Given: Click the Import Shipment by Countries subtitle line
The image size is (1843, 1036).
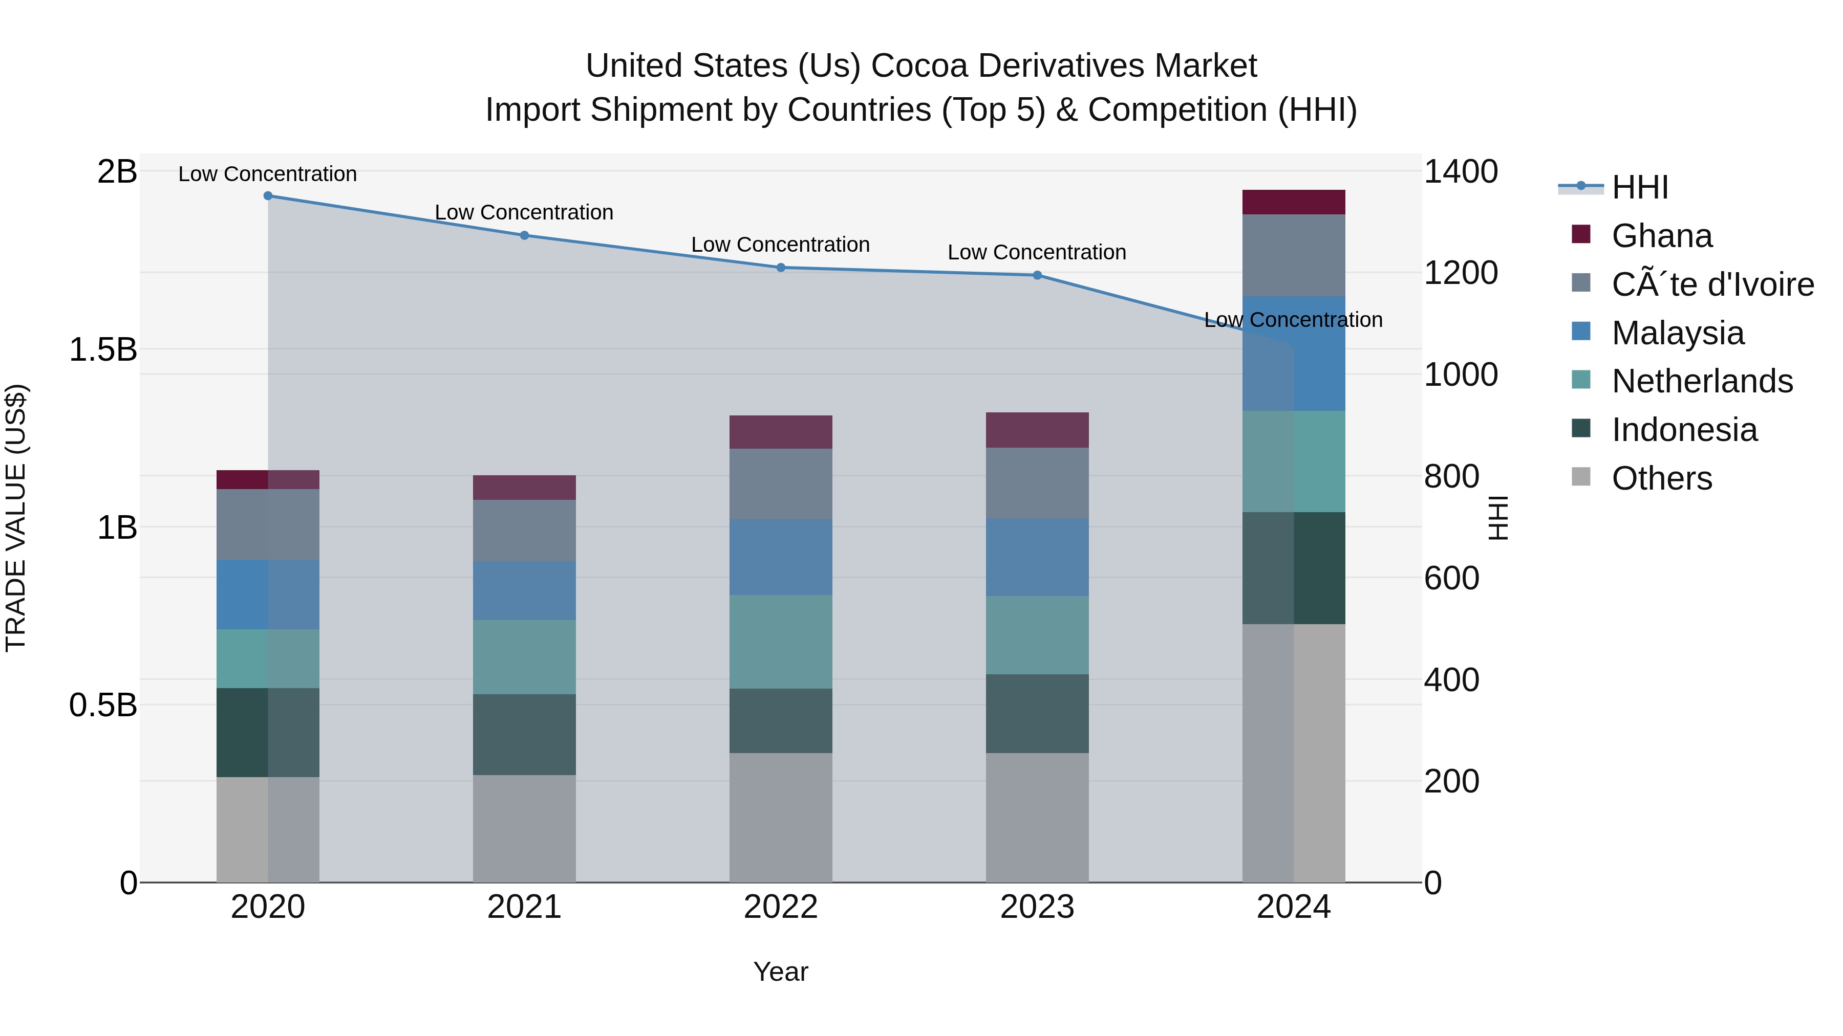Looking at the screenshot, I should click(921, 110).
